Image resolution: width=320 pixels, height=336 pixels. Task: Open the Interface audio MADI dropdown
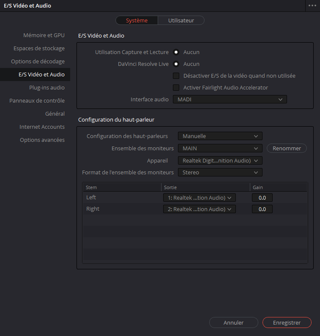pos(230,99)
